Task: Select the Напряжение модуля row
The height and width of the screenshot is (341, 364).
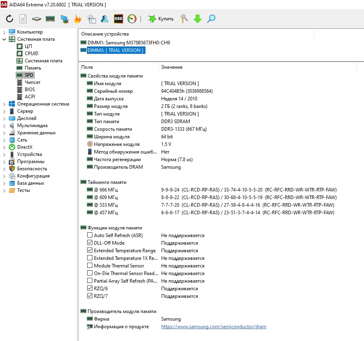Action: (x=129, y=144)
